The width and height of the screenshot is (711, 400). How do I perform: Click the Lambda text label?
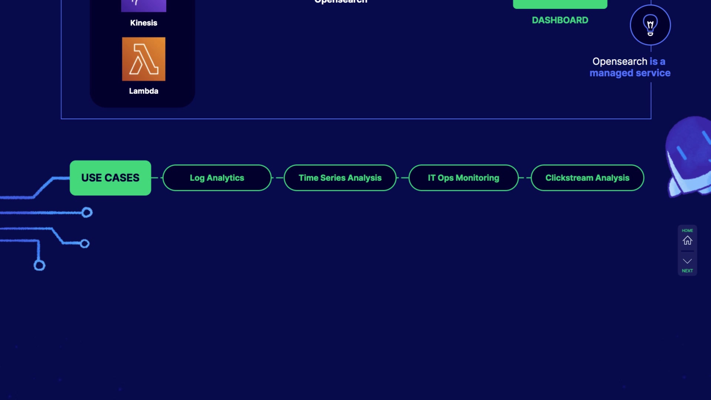(144, 91)
